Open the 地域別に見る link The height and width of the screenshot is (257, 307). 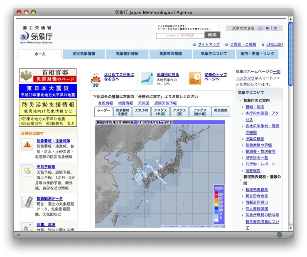[x=168, y=75]
